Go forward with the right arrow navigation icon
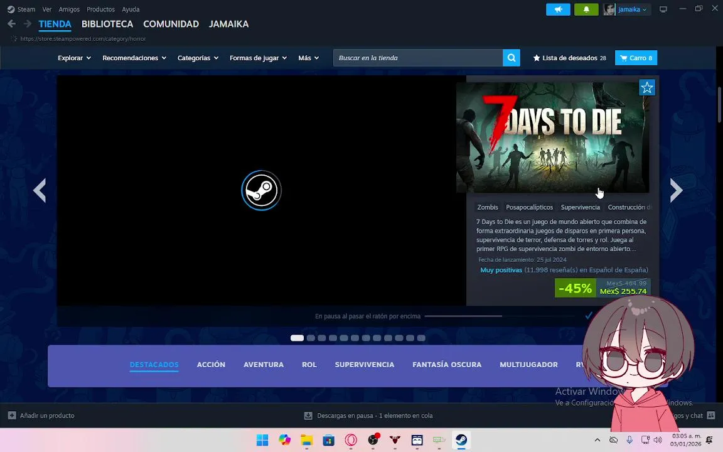Screen dimensions: 723x452 [27, 23]
